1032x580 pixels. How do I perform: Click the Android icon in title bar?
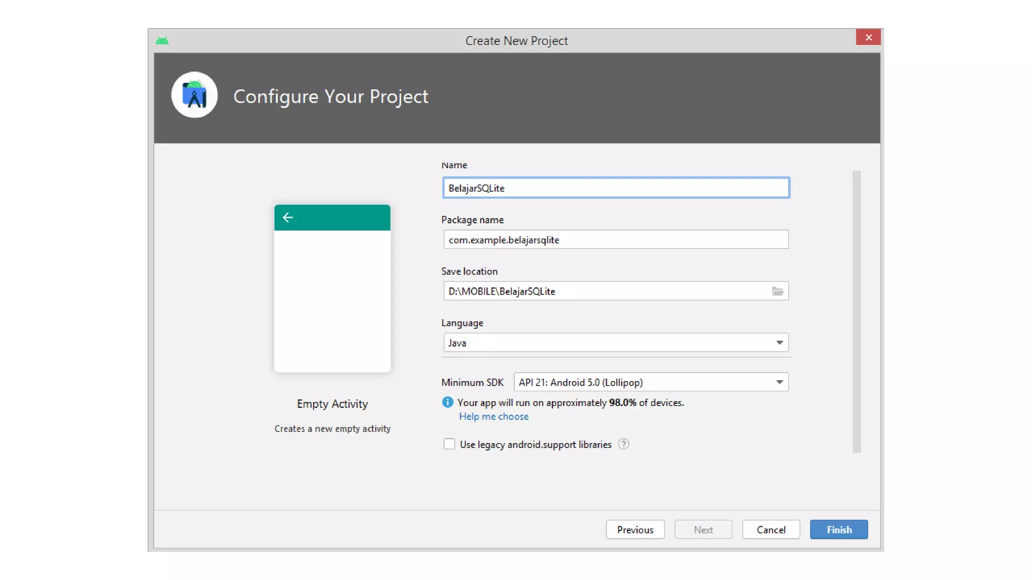coord(162,40)
